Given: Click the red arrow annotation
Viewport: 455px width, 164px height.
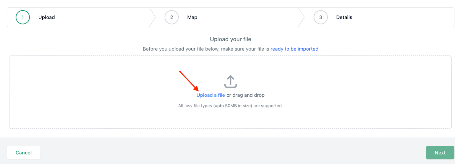Looking at the screenshot, I should (189, 81).
